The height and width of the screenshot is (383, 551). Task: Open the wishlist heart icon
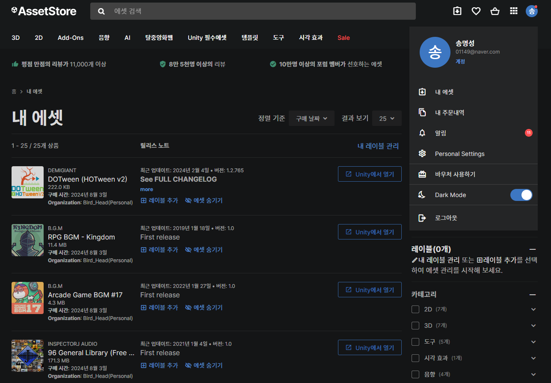coord(476,11)
